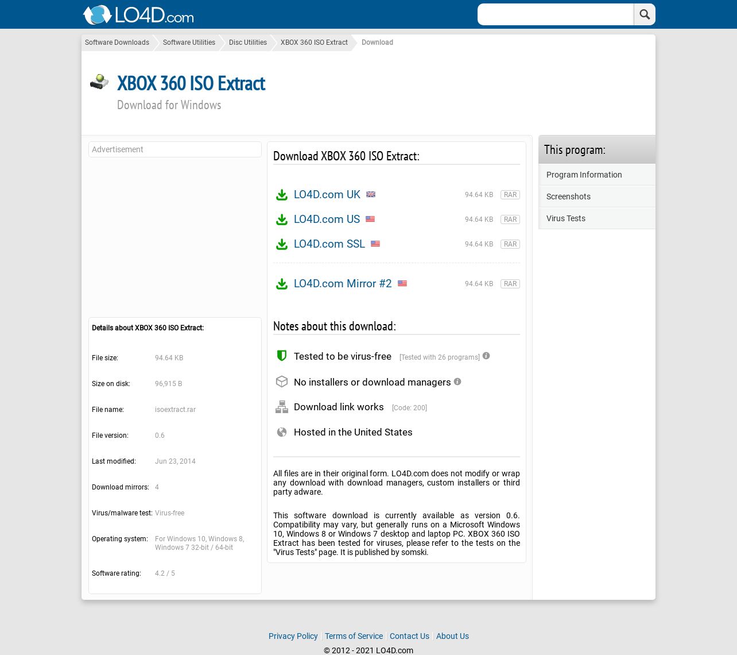Screen dimensions: 737x655
Task: Click the RAR badge on Mirror #2 row
Action: [510, 284]
